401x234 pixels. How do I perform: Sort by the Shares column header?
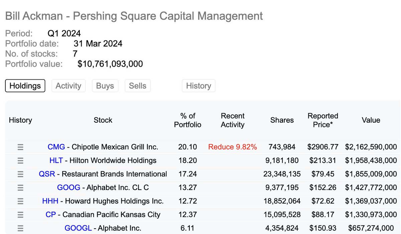[x=282, y=120]
